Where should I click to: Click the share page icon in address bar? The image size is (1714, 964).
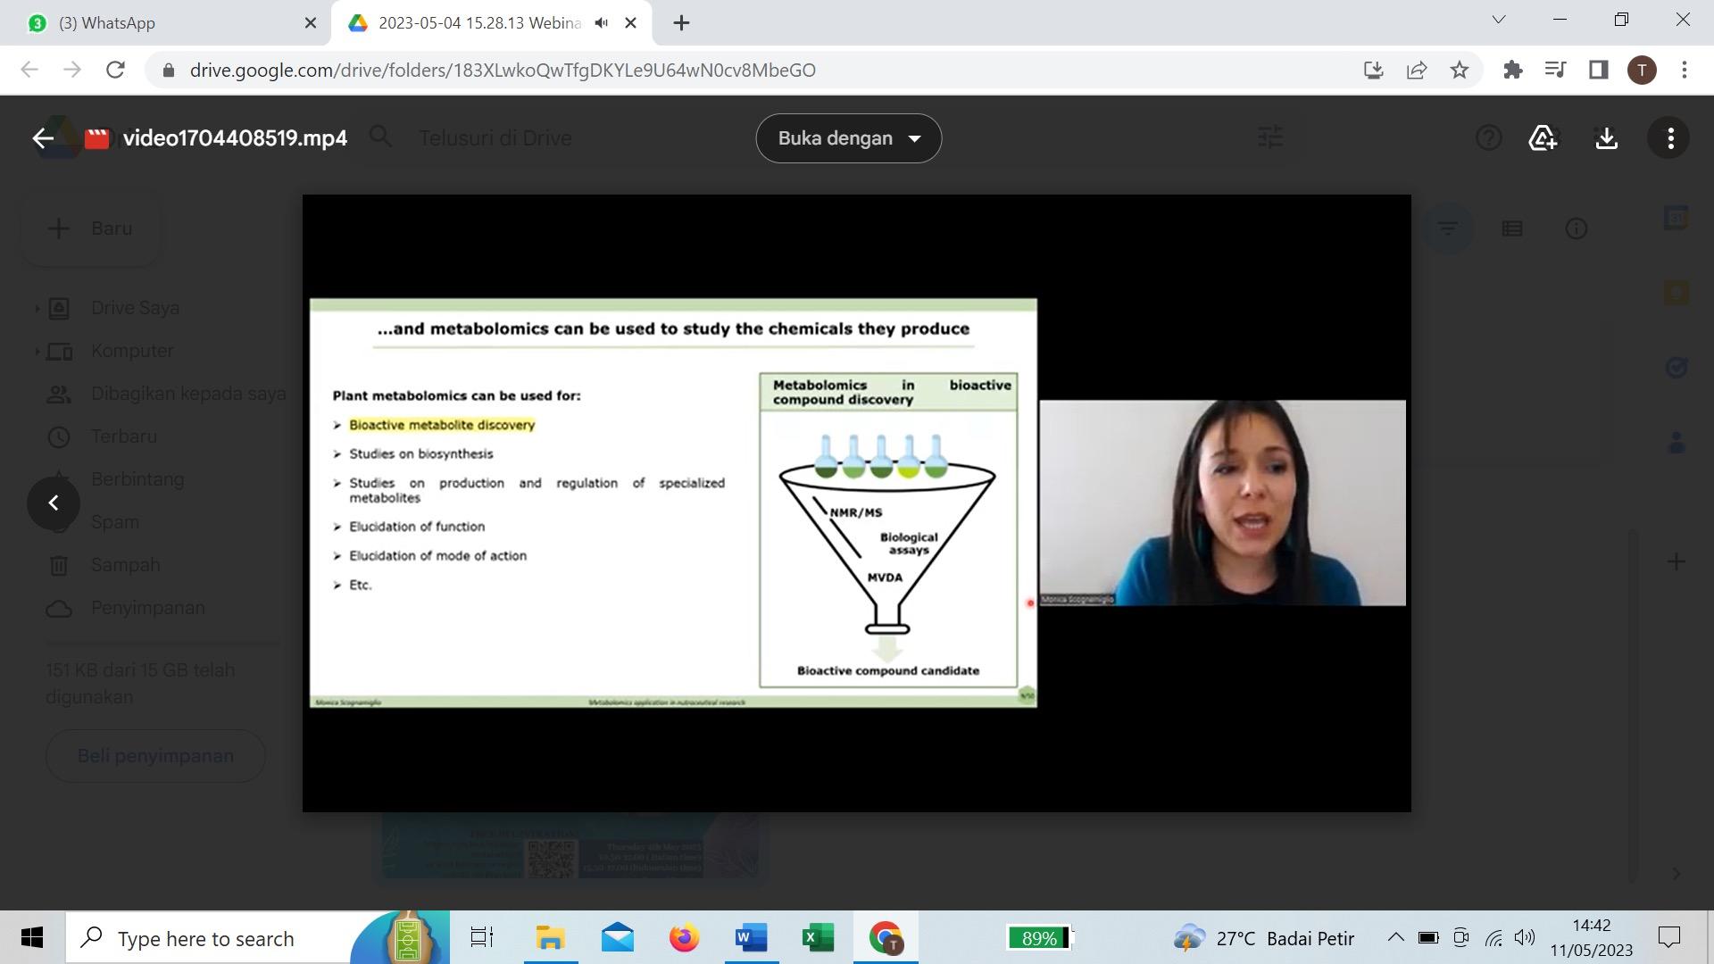pyautogui.click(x=1417, y=70)
